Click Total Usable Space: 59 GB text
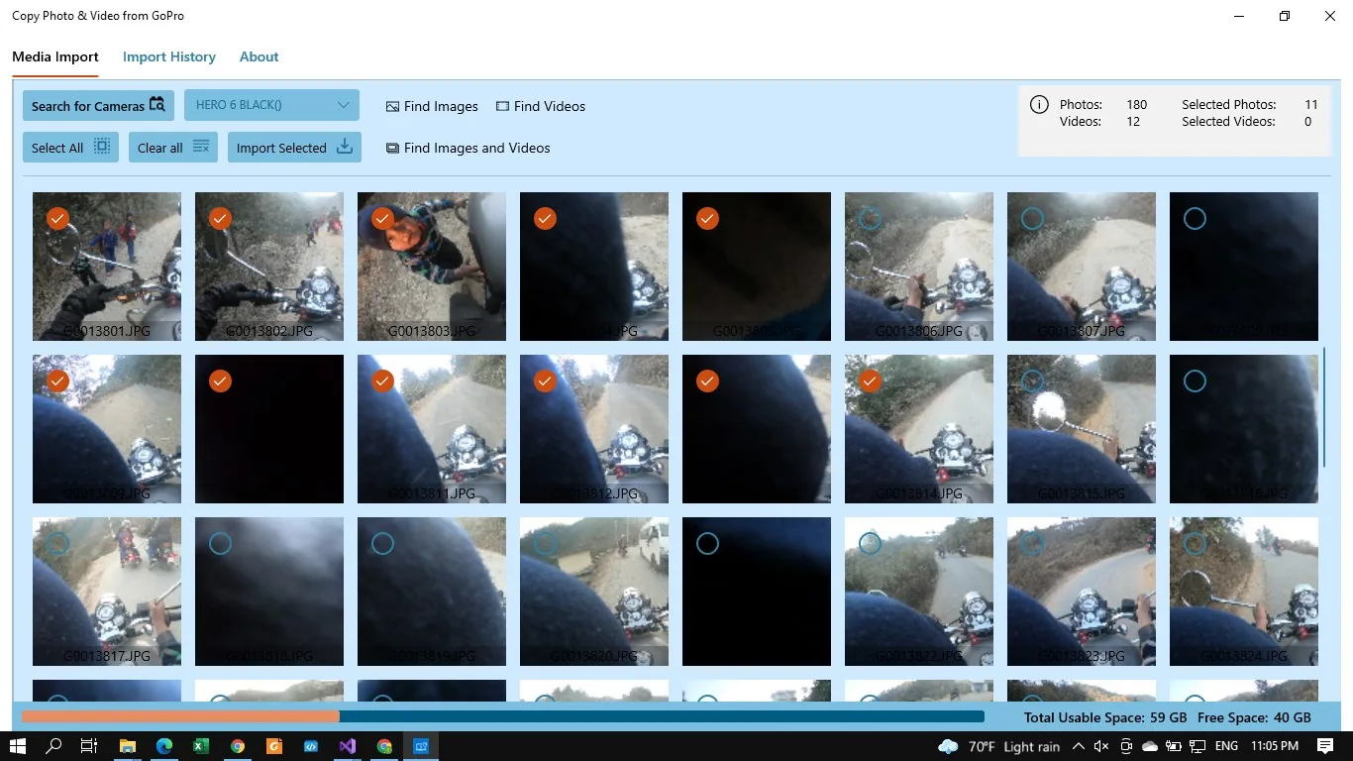This screenshot has width=1353, height=761. (1105, 717)
